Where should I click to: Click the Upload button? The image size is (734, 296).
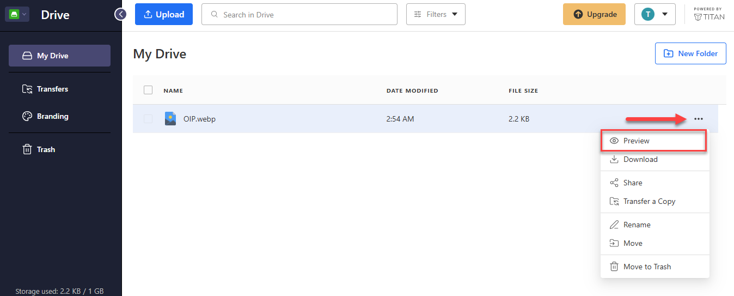click(x=164, y=14)
